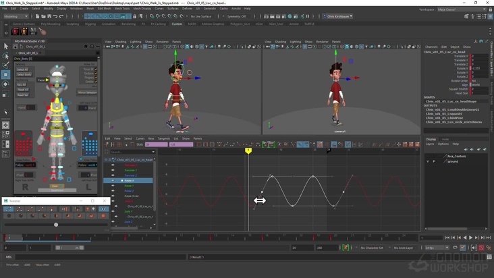494x278 pixels.
Task: Switch to the Custom shelf tab
Action: click(x=177, y=24)
